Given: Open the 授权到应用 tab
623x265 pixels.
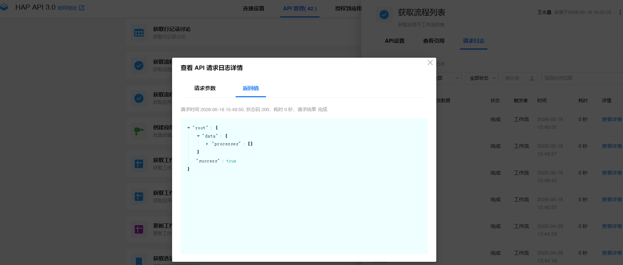Looking at the screenshot, I should point(348,9).
